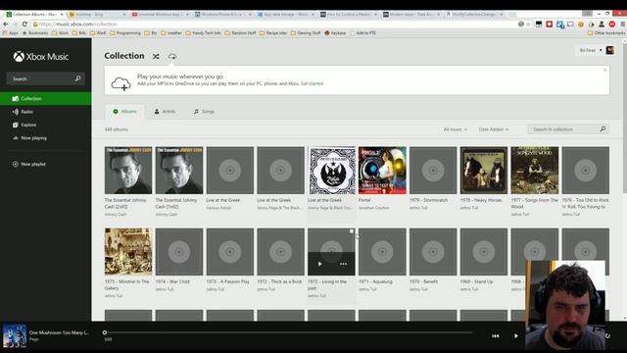
Task: Click the Xbox Music logo
Action: 41,57
